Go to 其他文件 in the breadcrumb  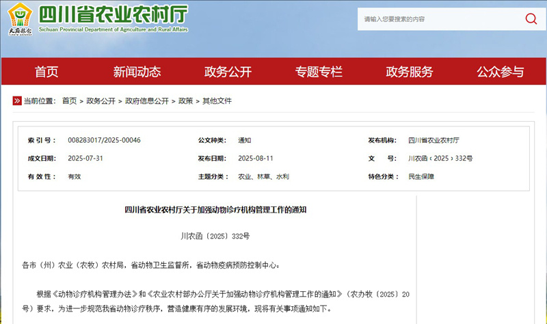click(217, 100)
